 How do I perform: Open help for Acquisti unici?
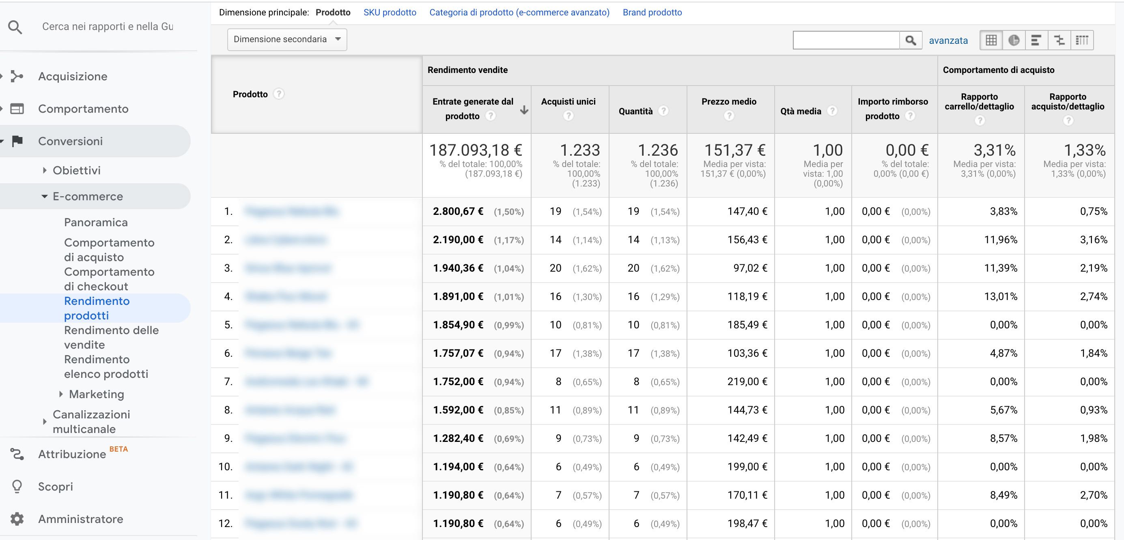(568, 116)
